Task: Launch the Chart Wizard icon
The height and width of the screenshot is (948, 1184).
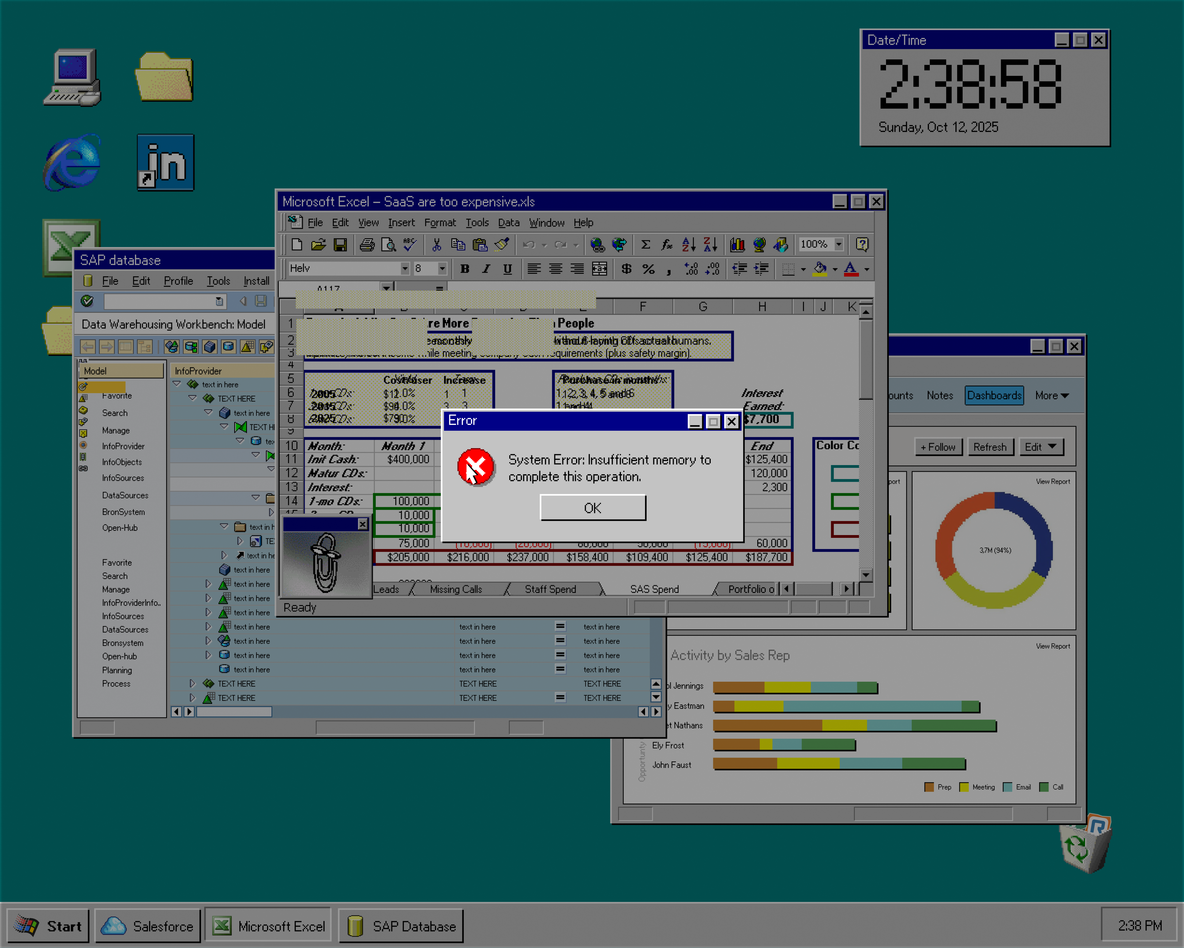Action: (x=737, y=245)
